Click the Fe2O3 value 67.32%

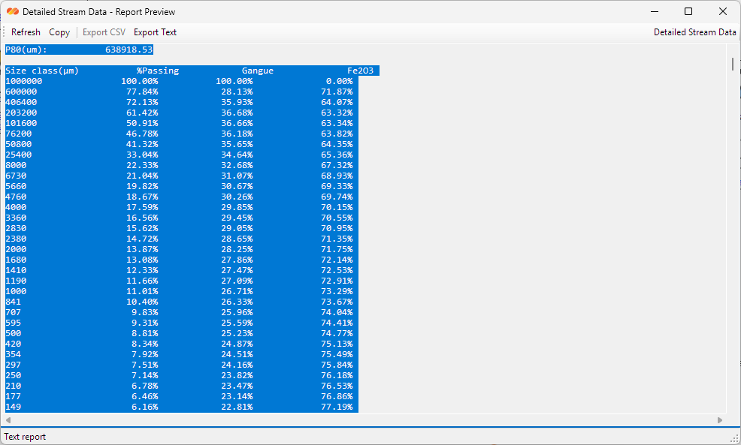[337, 165]
